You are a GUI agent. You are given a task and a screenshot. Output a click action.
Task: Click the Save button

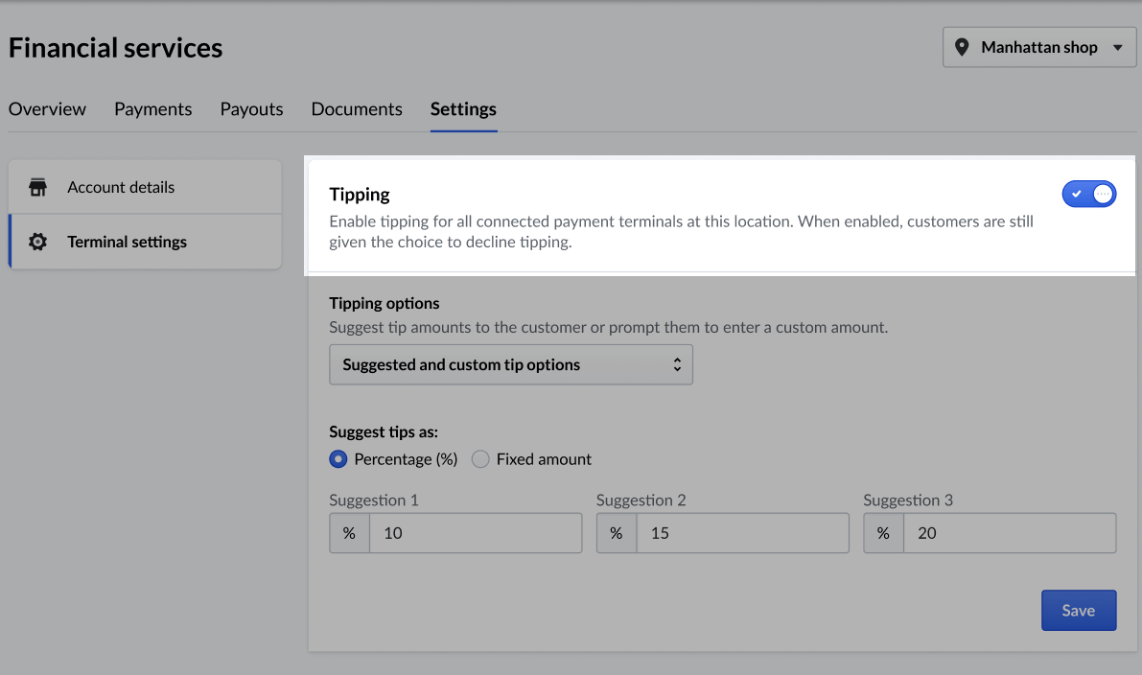[1079, 611]
